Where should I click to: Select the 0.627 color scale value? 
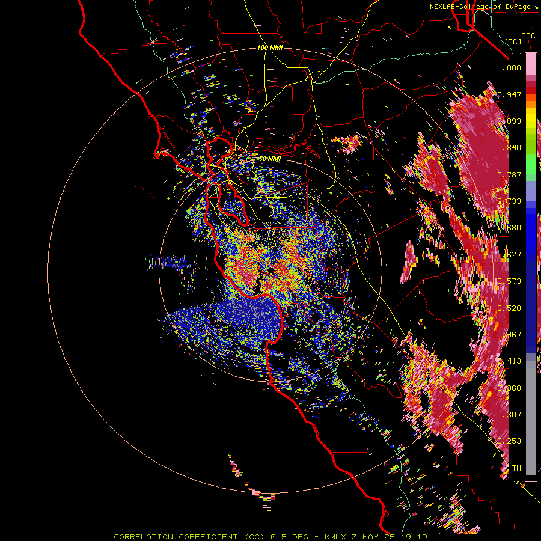(509, 255)
